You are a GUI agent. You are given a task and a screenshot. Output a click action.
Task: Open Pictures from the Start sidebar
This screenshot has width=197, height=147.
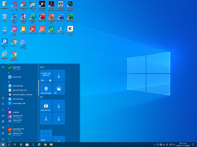[x=3, y=116]
